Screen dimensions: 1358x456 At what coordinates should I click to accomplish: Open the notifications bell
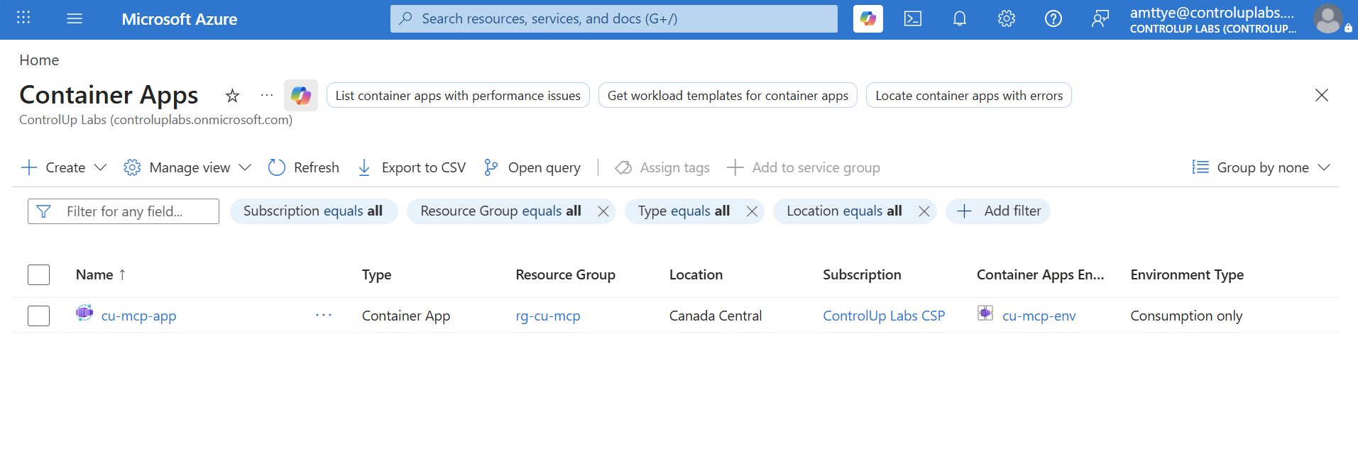(960, 18)
